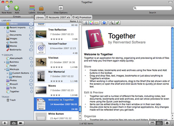
Task: Open the Trash in sidebar
Action: coord(17,100)
